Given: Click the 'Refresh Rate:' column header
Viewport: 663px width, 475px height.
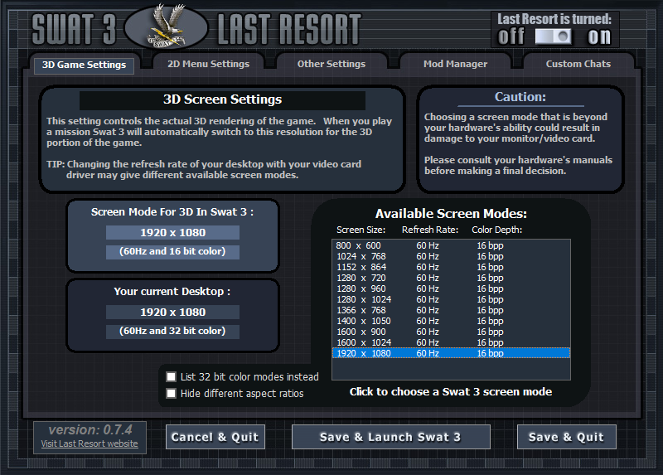Looking at the screenshot, I should [430, 230].
